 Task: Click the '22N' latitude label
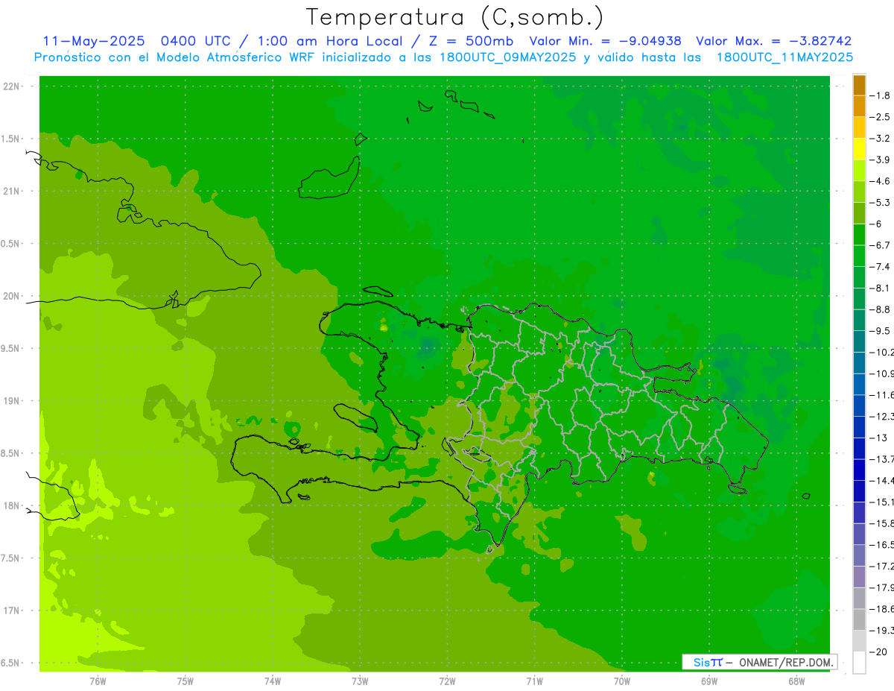[10, 86]
